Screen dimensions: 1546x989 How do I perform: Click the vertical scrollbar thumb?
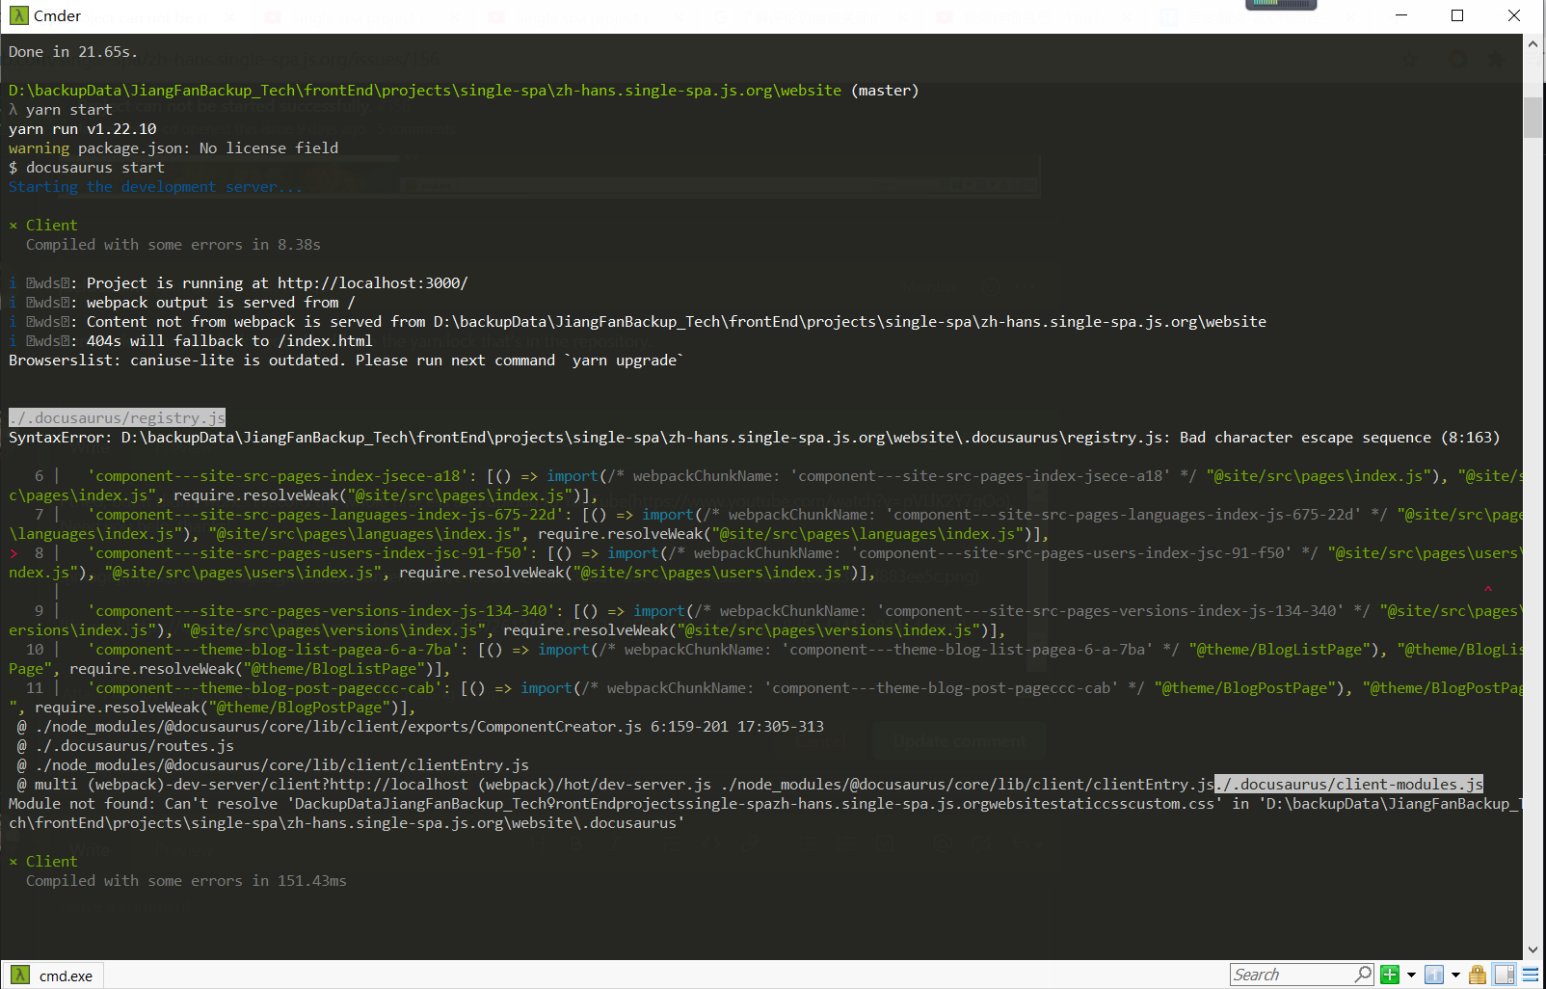[1533, 117]
